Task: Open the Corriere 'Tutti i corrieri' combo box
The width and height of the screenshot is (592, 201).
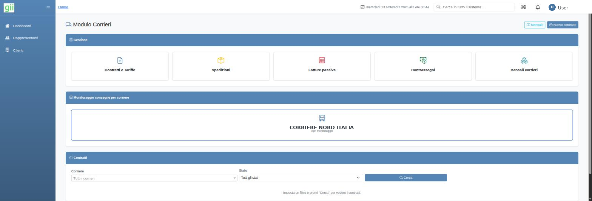Action: click(154, 178)
